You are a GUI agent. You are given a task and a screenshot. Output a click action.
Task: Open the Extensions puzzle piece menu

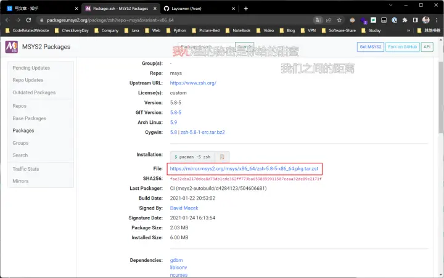(405, 20)
